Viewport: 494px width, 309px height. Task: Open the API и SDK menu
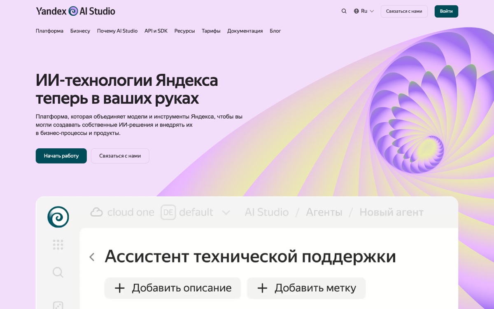point(156,31)
